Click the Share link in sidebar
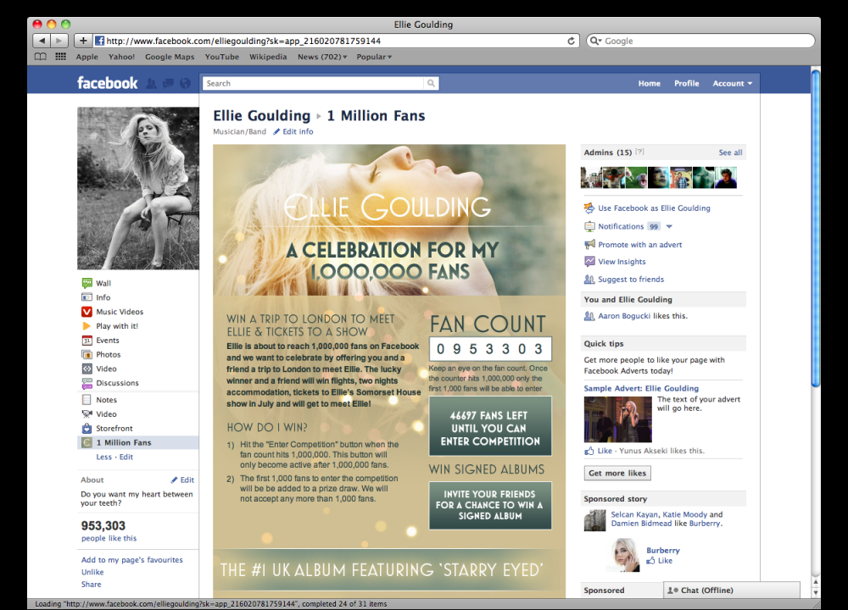848x610 pixels. coord(91,584)
